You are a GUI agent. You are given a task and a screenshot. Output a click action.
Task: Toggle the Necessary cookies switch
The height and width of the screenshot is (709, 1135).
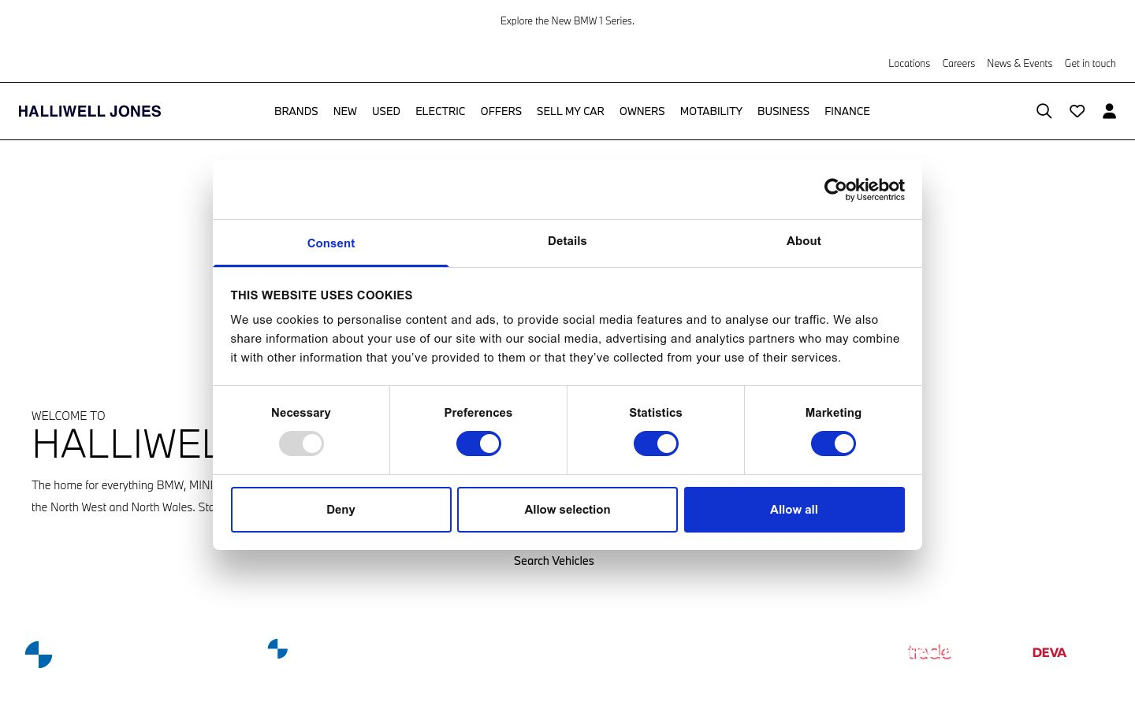pyautogui.click(x=301, y=444)
